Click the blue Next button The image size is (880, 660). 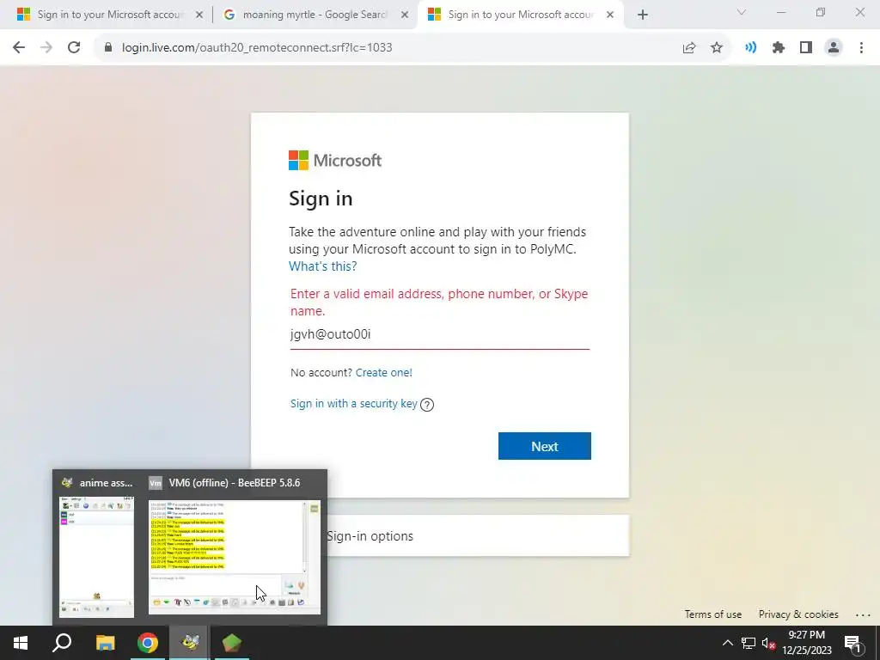[x=544, y=446]
